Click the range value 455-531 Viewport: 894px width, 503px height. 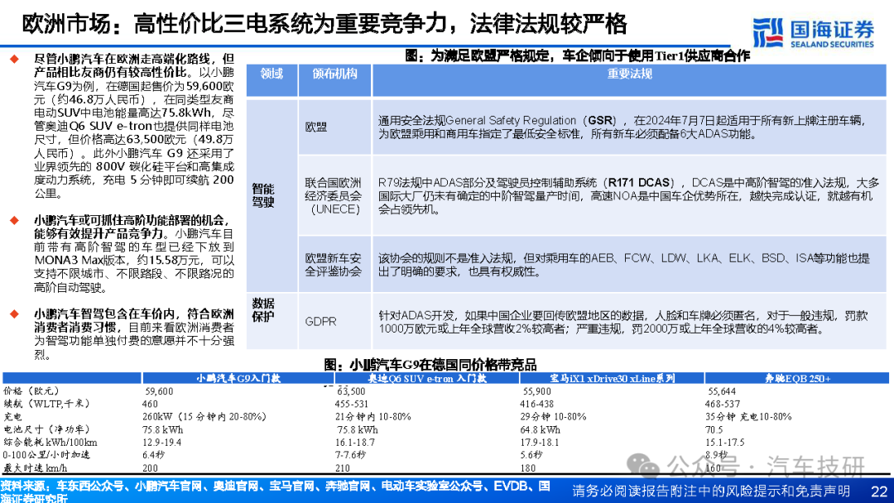pos(352,404)
